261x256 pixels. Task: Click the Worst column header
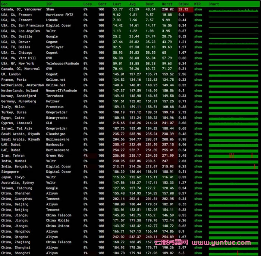pyautogui.click(x=167, y=4)
